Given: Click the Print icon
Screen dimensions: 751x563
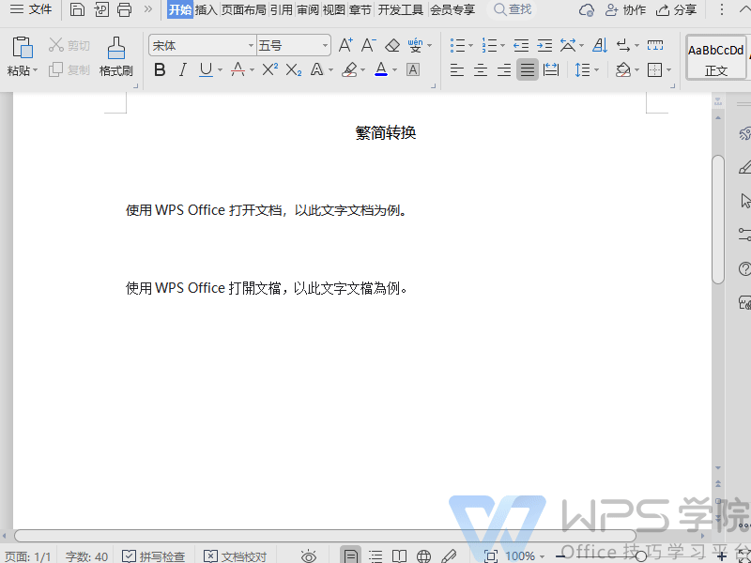Looking at the screenshot, I should click(x=125, y=9).
